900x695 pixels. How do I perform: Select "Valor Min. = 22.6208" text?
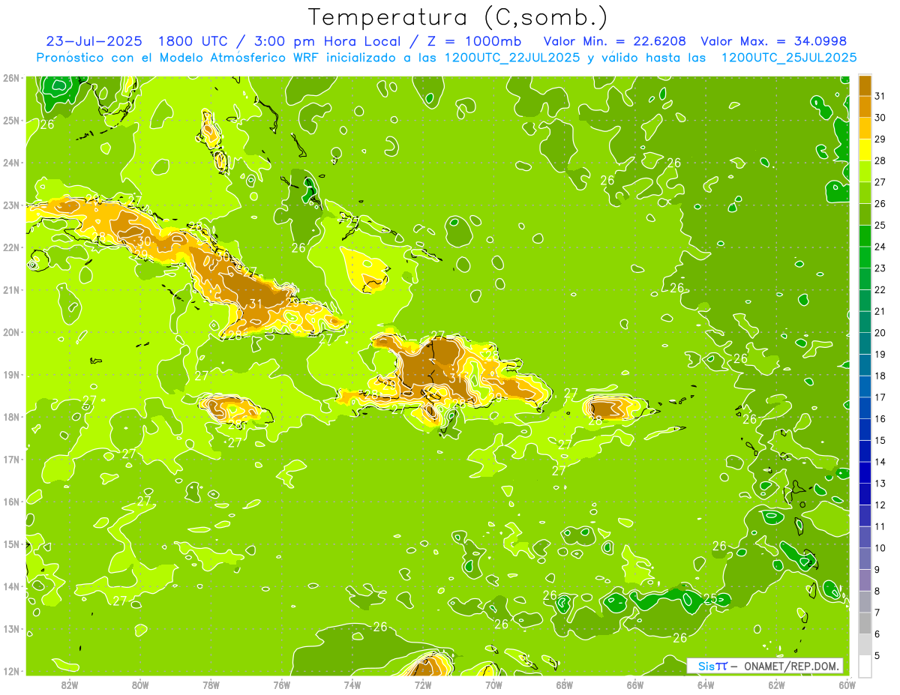[x=614, y=41]
